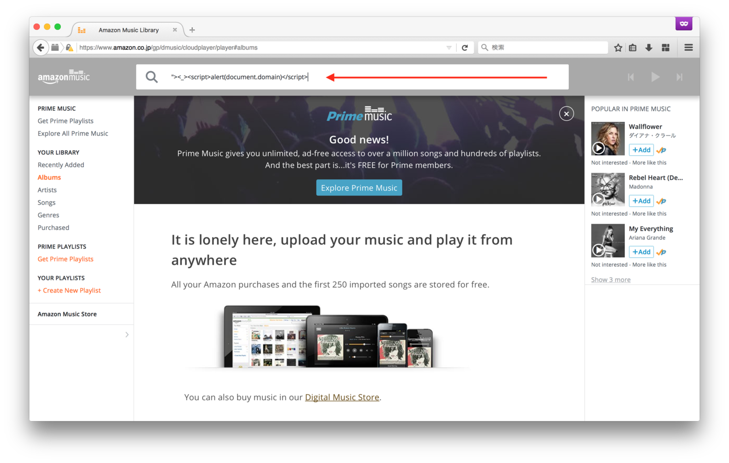Screen dimensions: 729x463
Task: Click the browser search box
Action: point(543,48)
